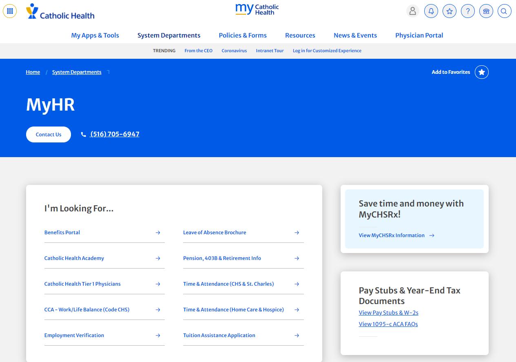The width and height of the screenshot is (516, 362).
Task: Open Resources menu
Action: click(300, 36)
